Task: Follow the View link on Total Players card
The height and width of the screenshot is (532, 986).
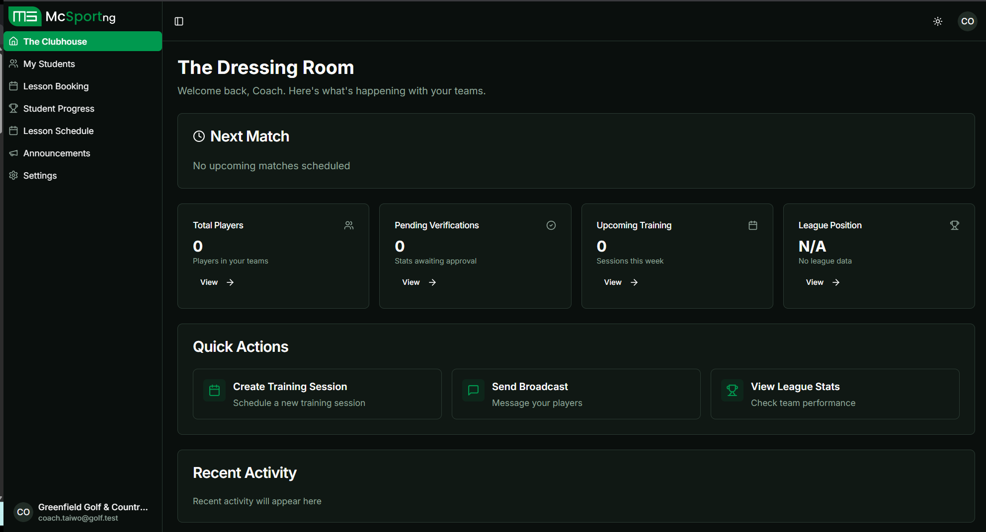Action: (209, 282)
